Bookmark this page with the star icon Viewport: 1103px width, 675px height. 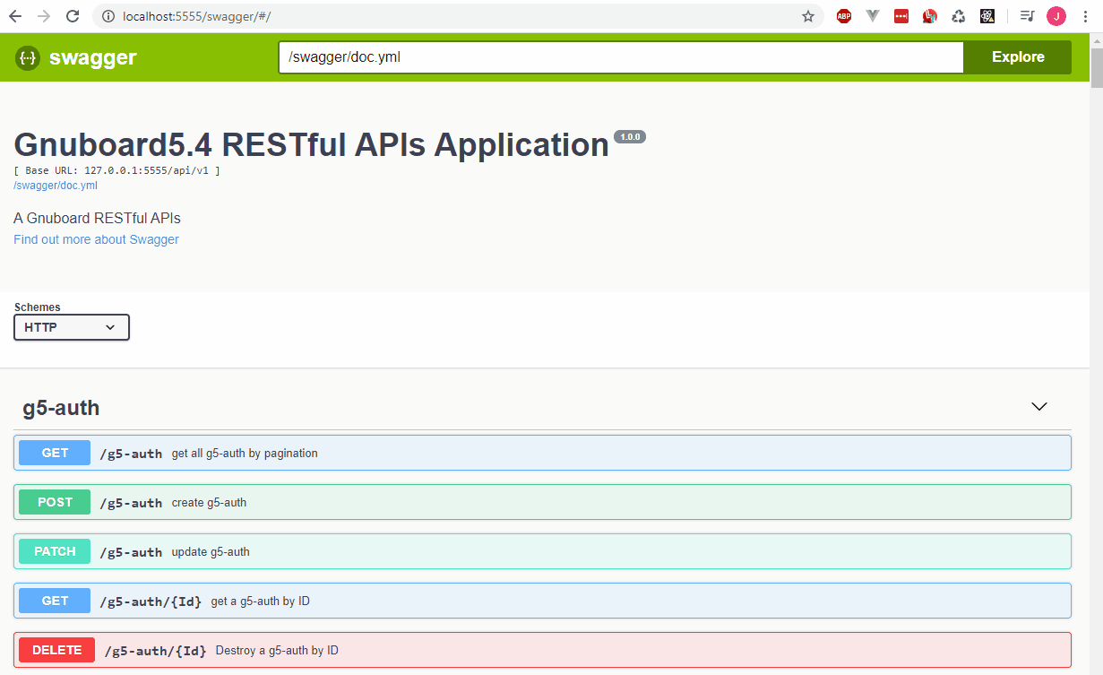pyautogui.click(x=808, y=16)
